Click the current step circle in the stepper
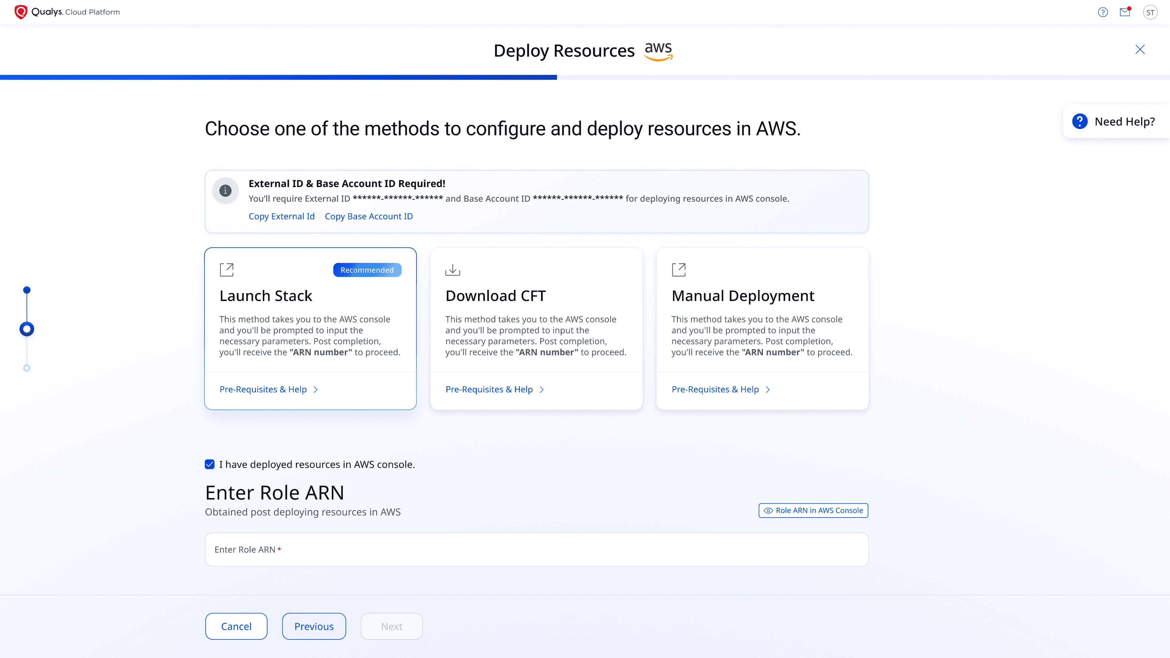The image size is (1170, 658). pyautogui.click(x=27, y=329)
